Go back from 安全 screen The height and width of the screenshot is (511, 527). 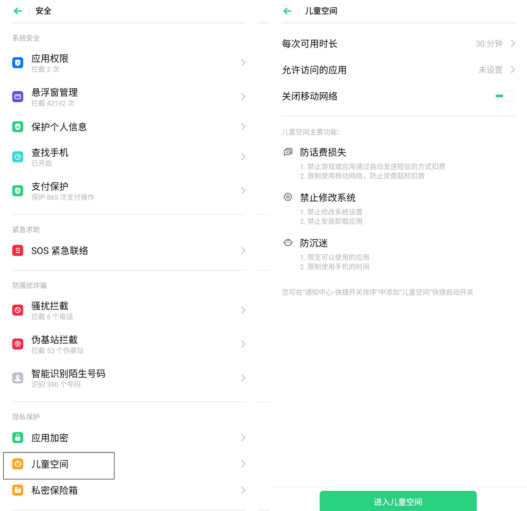[17, 11]
